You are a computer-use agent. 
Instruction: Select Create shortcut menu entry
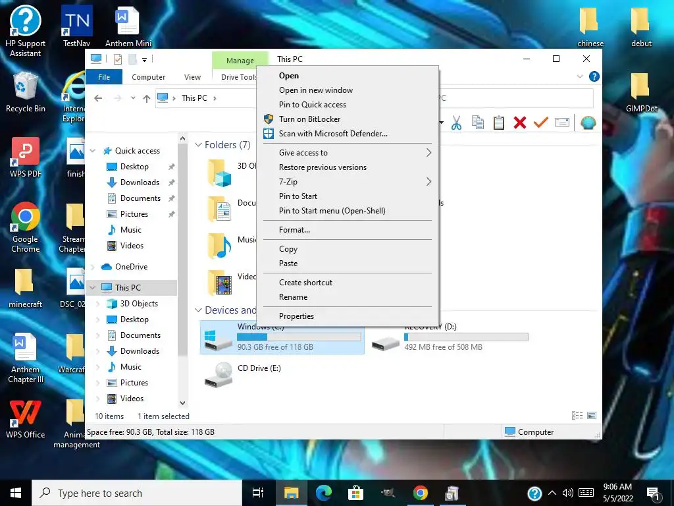click(348, 283)
